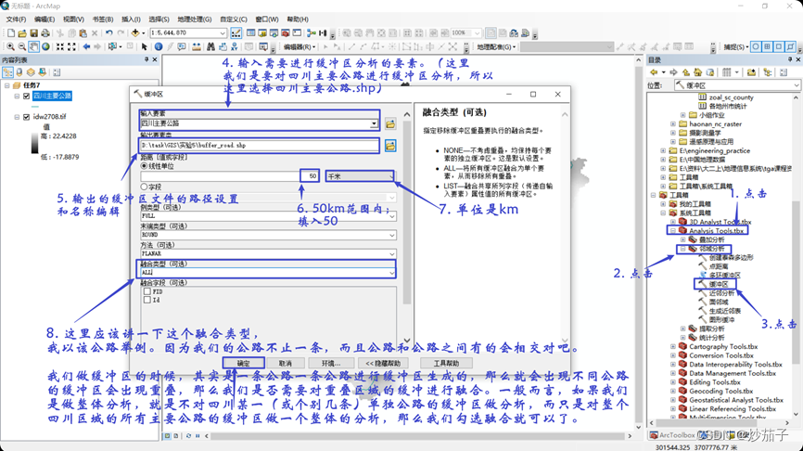
Task: Browse for output feature class folder icon
Action: pos(390,146)
